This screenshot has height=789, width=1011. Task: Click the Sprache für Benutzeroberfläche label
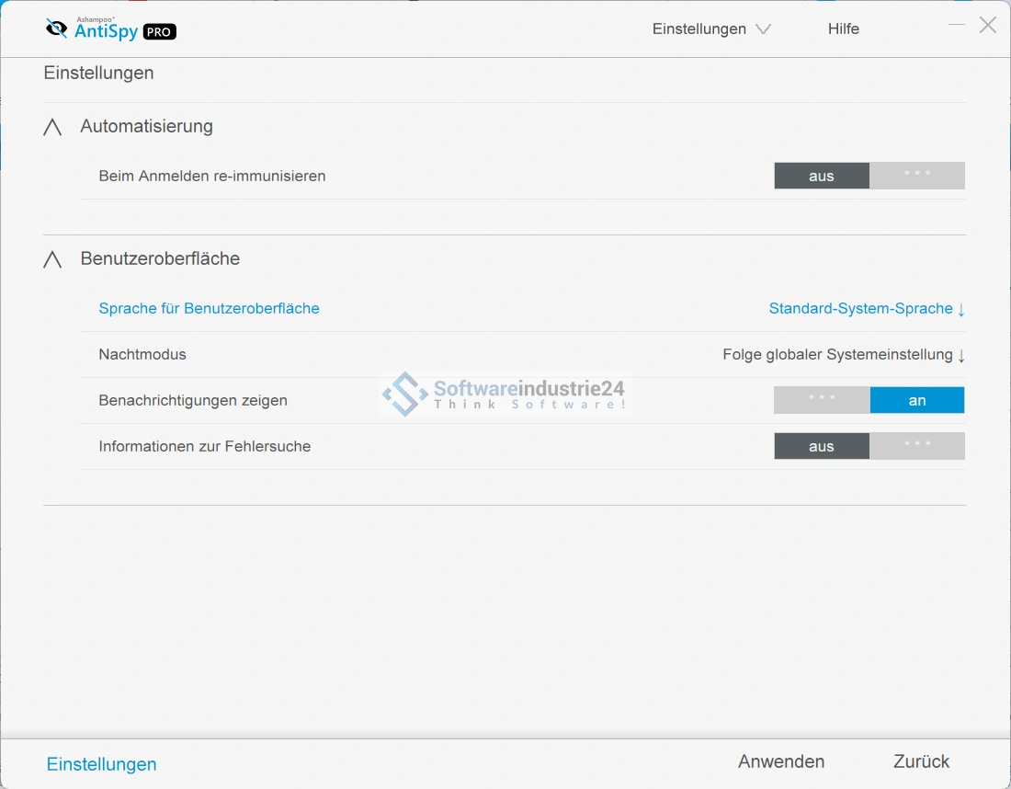209,309
